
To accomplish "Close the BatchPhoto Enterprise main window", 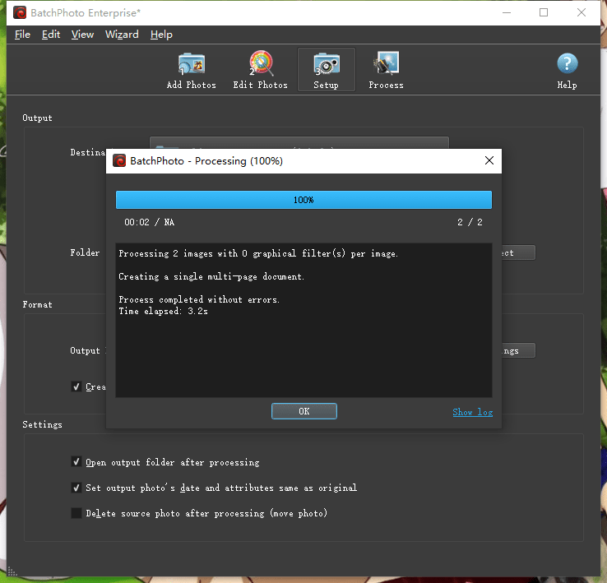I will pos(581,13).
